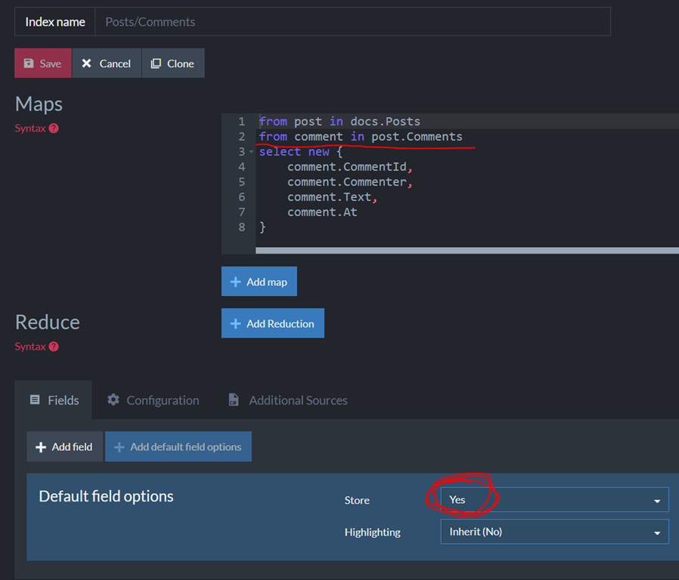Cancel index editing
Viewport: 679px width, 580px height.
click(x=107, y=63)
